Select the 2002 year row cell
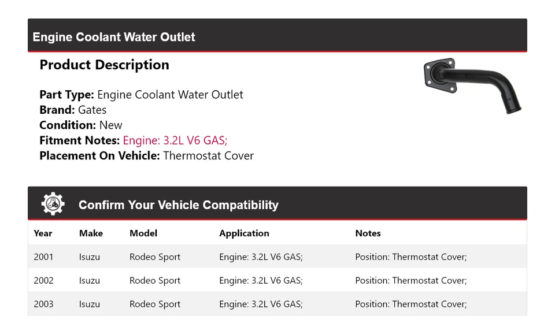 (43, 281)
